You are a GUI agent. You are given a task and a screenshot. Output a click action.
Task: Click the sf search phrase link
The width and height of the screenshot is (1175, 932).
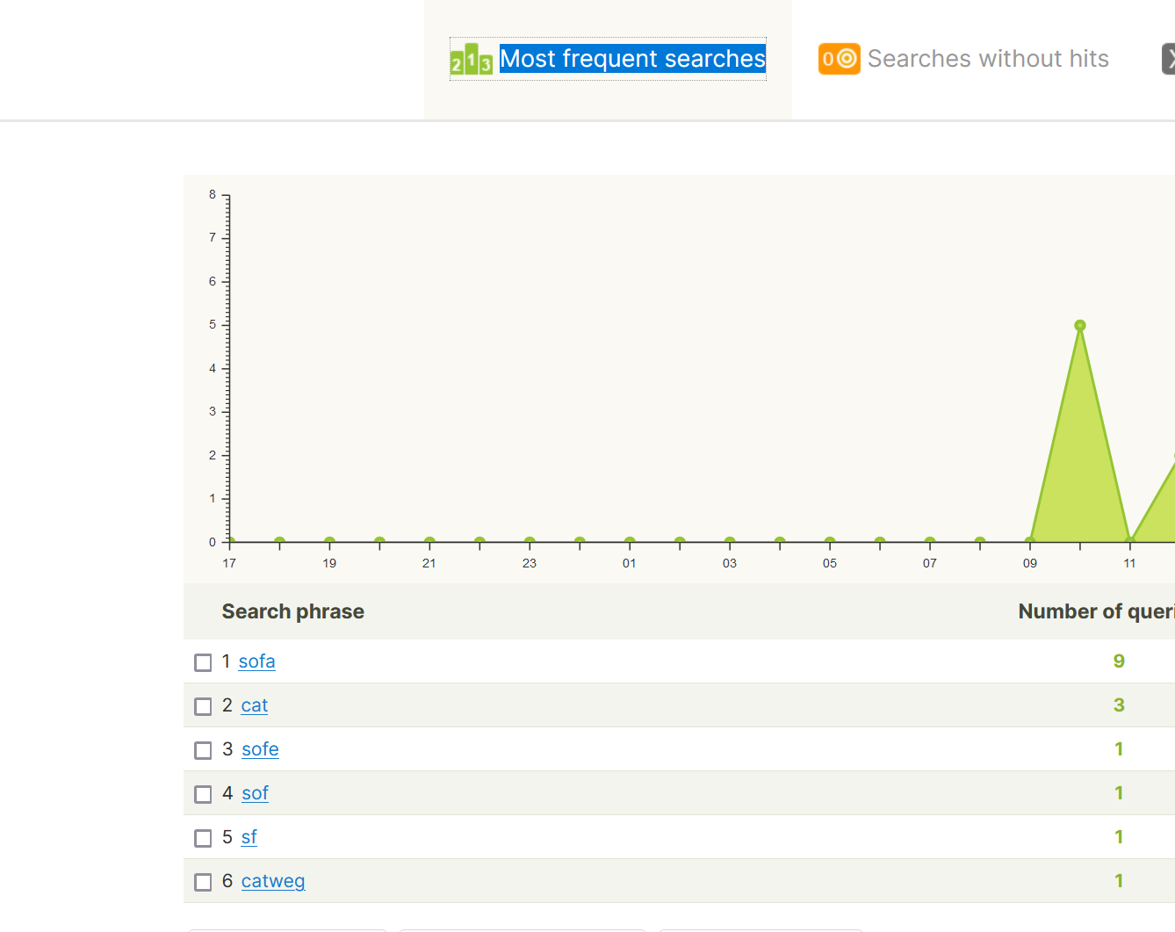coord(249,837)
